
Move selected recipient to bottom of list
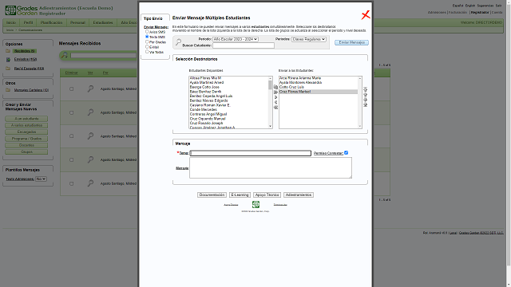coord(366,104)
